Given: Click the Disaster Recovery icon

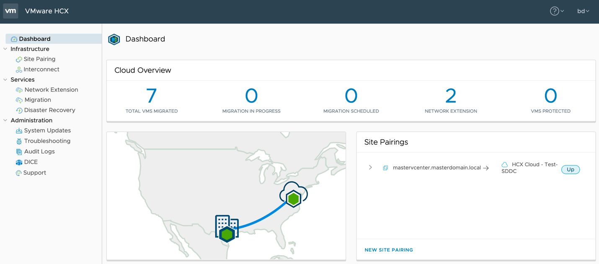Looking at the screenshot, I should [19, 110].
